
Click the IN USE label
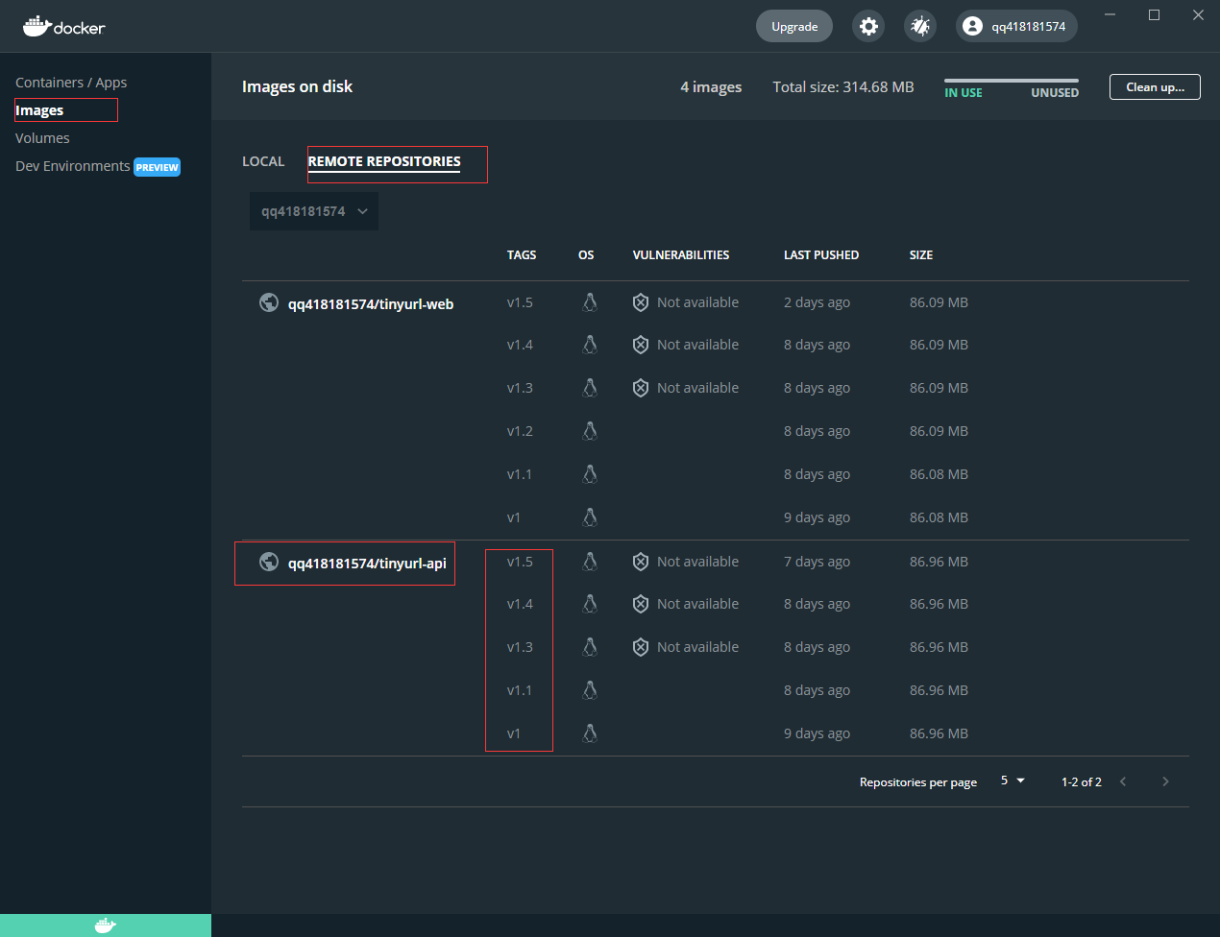(x=964, y=93)
